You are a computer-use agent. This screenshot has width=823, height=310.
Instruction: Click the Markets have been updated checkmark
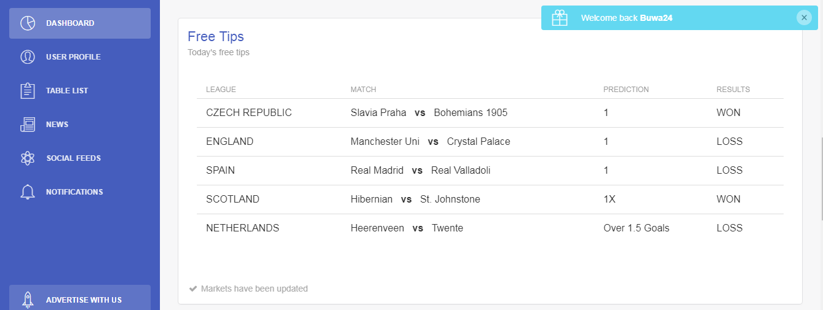(193, 289)
